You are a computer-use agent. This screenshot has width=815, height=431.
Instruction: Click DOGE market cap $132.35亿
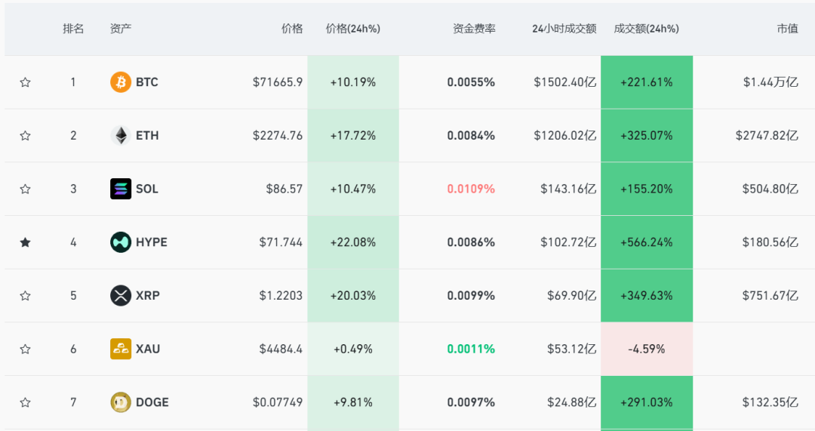[x=770, y=402]
